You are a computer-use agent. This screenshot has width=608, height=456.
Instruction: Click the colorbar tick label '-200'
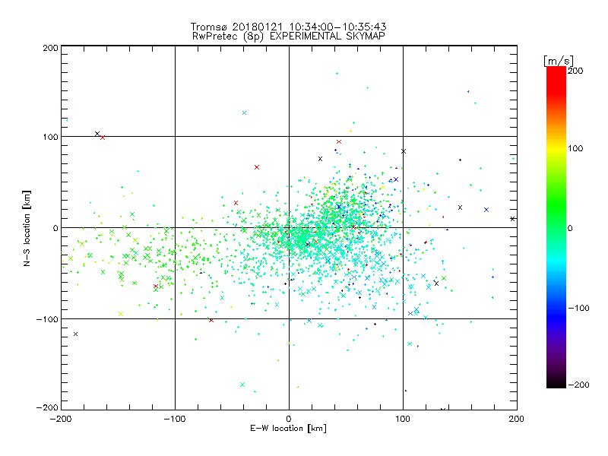578,385
